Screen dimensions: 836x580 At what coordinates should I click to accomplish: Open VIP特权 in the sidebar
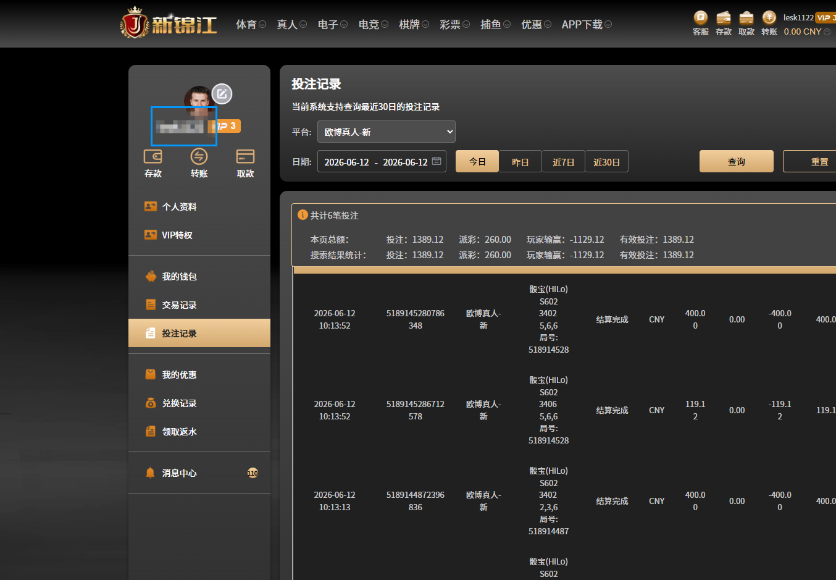[x=199, y=235]
